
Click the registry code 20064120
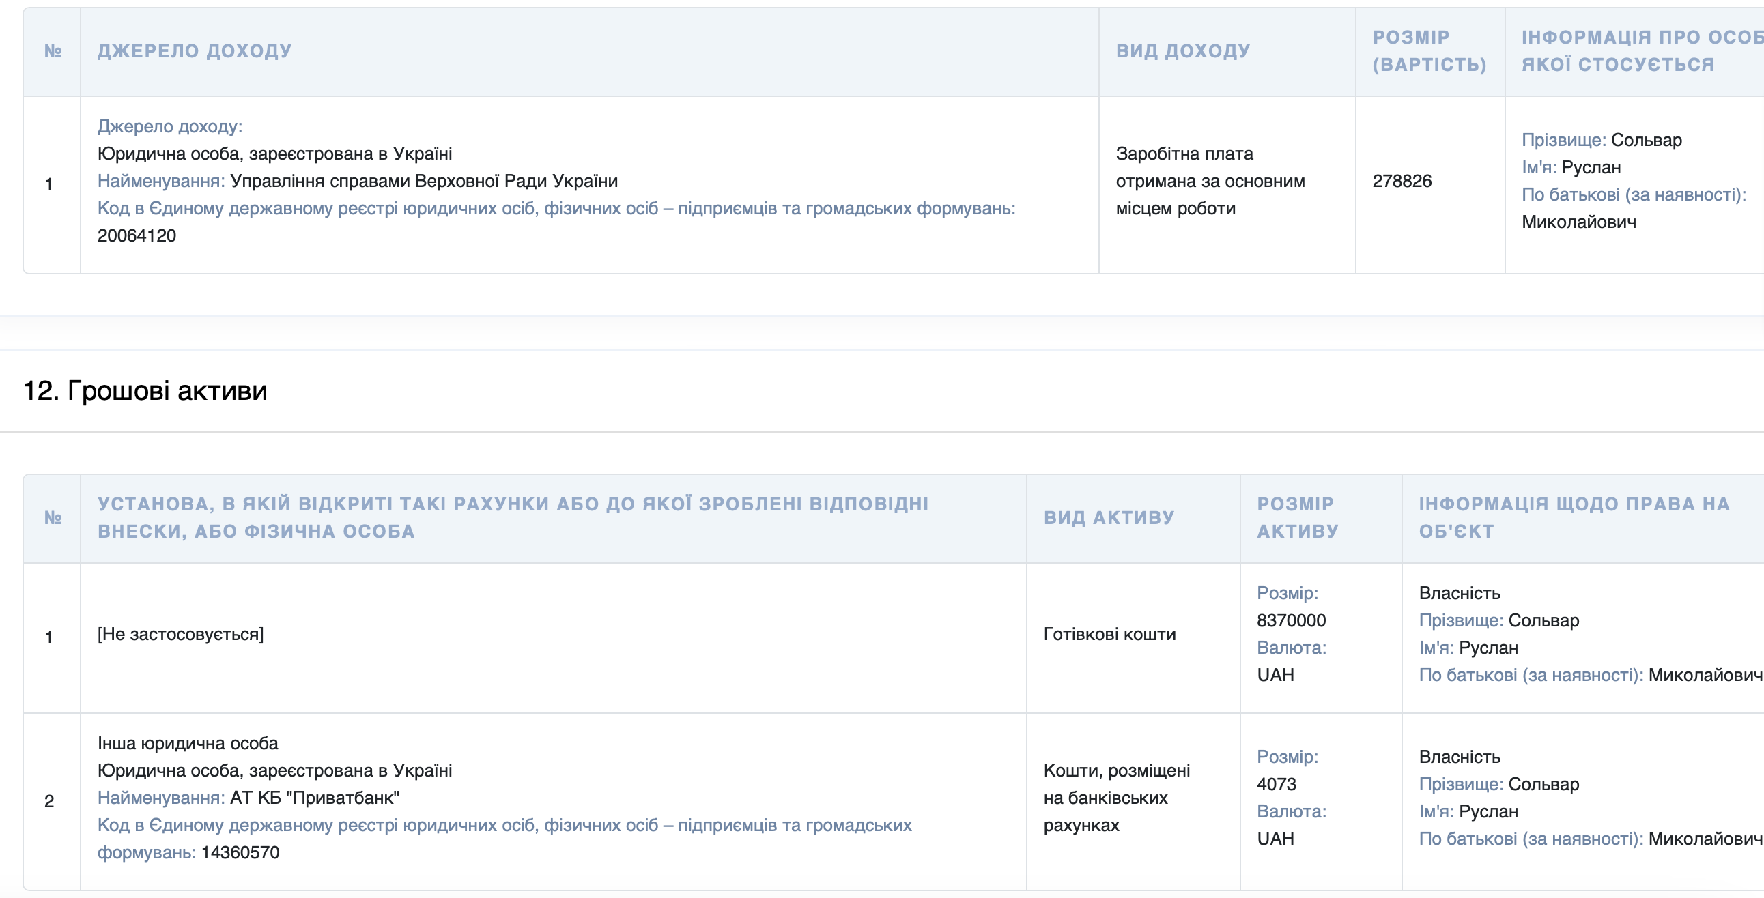coord(137,235)
